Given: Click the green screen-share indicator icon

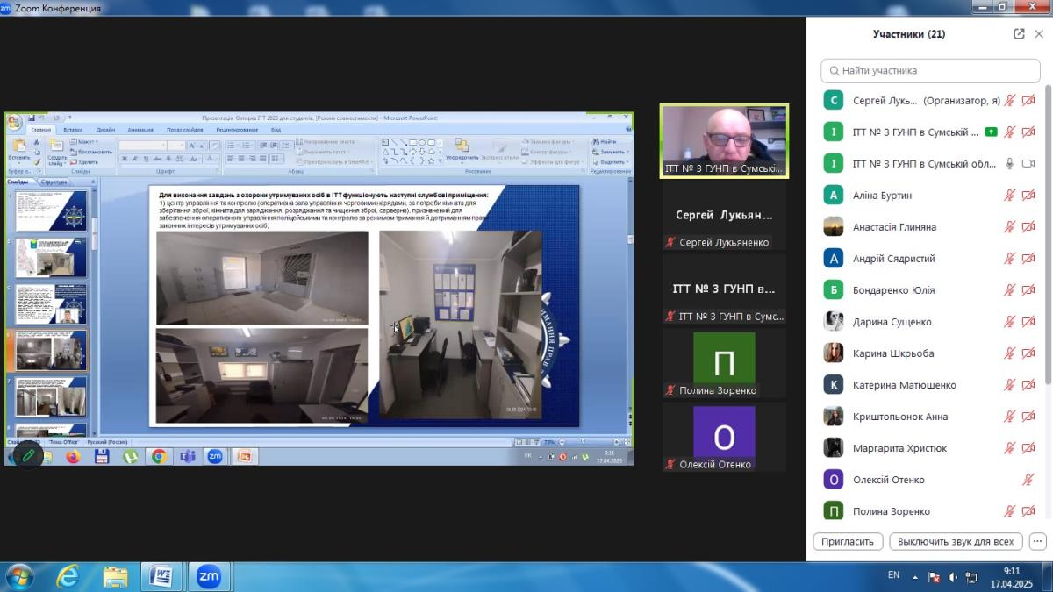Looking at the screenshot, I should [991, 132].
